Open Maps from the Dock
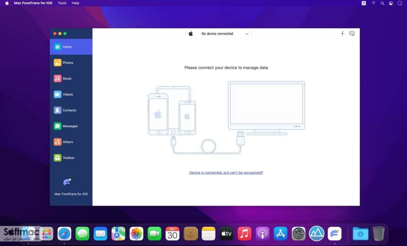The width and height of the screenshot is (407, 246). tap(118, 234)
